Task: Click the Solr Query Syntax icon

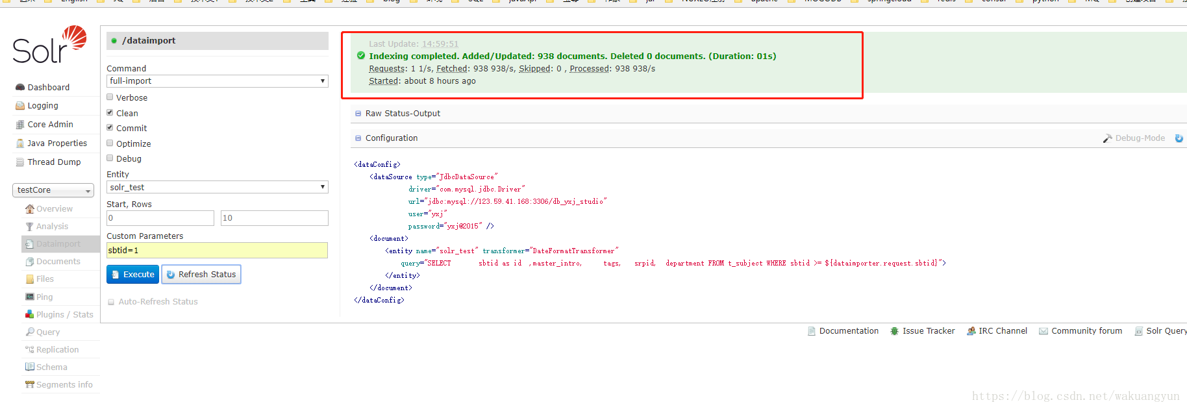Action: coord(1138,331)
